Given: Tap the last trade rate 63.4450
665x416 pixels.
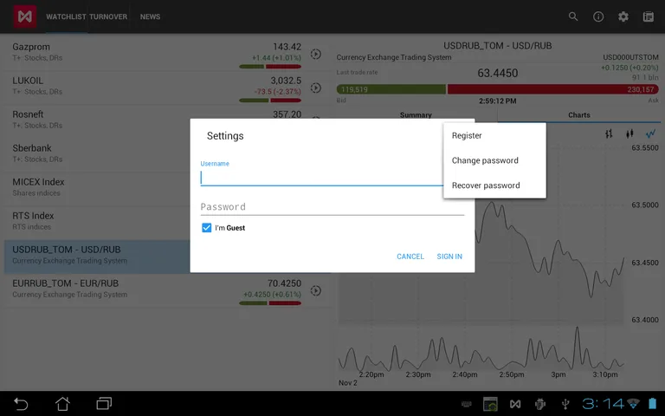Looking at the screenshot, I should coord(498,73).
